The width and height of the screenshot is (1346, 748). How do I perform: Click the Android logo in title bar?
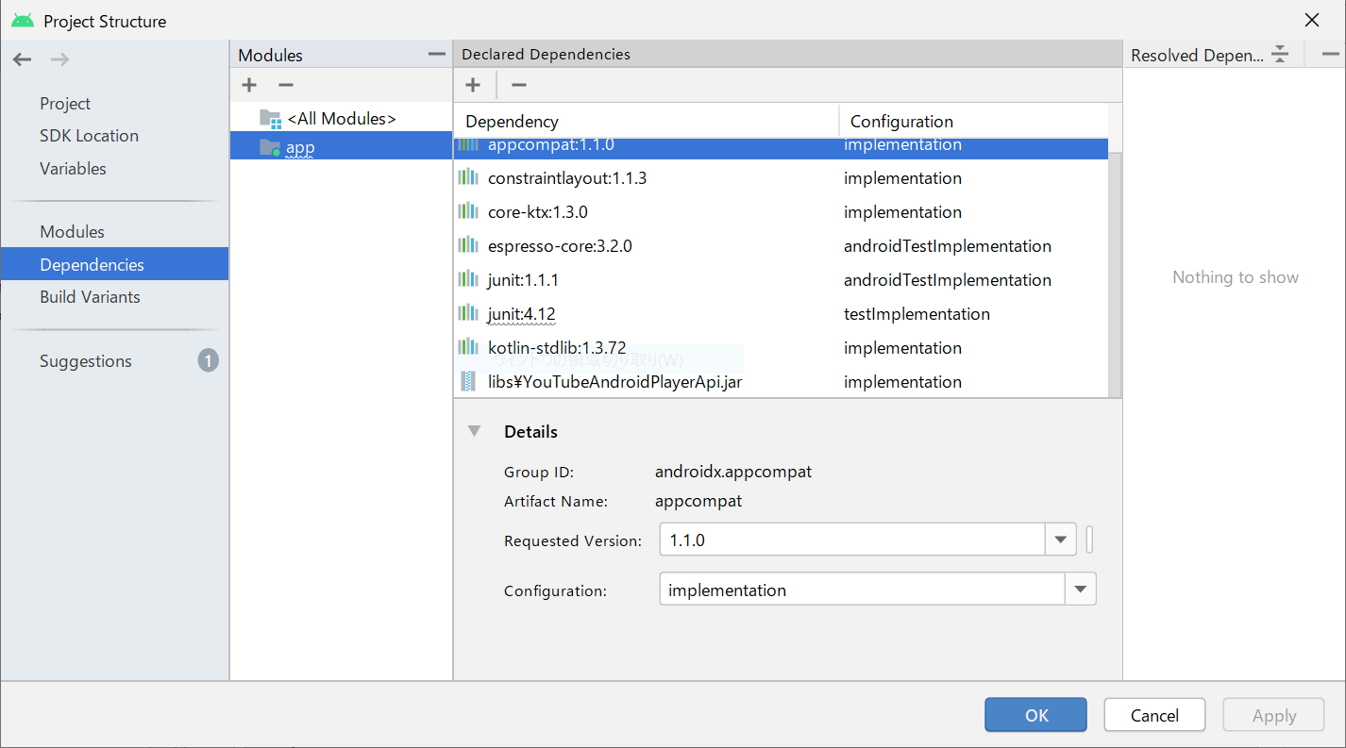click(x=23, y=21)
